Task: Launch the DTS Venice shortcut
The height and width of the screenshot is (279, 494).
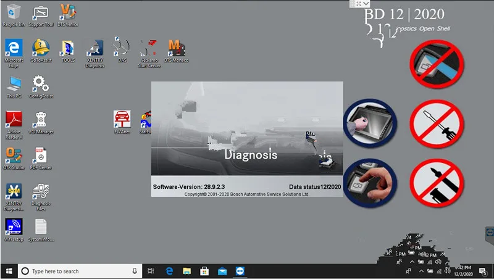Action: 67,12
